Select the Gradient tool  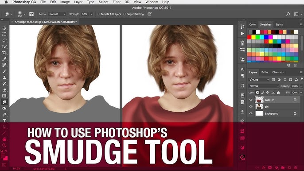click(4, 96)
